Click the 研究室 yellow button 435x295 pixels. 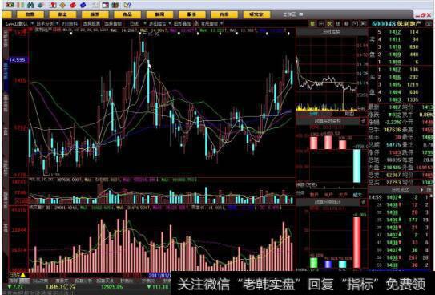click(256, 14)
